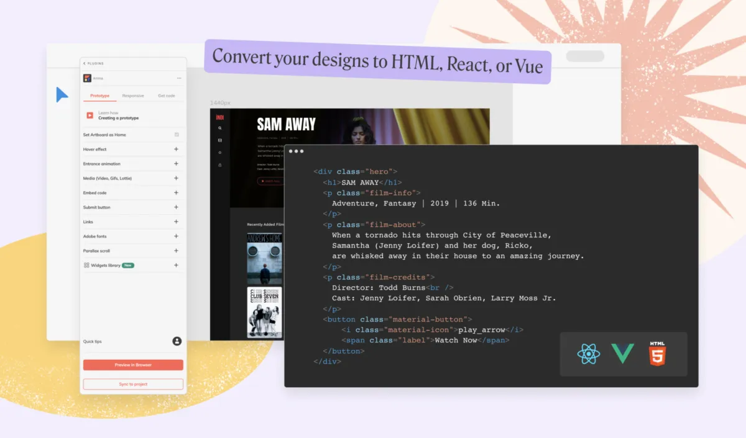Viewport: 746px width, 438px height.
Task: Open the Quick tips profile avatar icon
Action: (177, 341)
